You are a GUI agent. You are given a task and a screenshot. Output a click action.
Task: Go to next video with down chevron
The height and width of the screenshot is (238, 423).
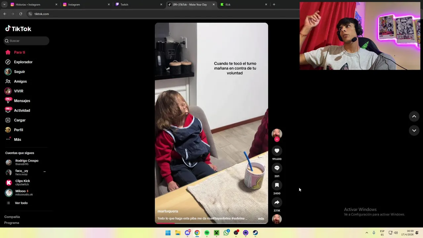pyautogui.click(x=414, y=131)
